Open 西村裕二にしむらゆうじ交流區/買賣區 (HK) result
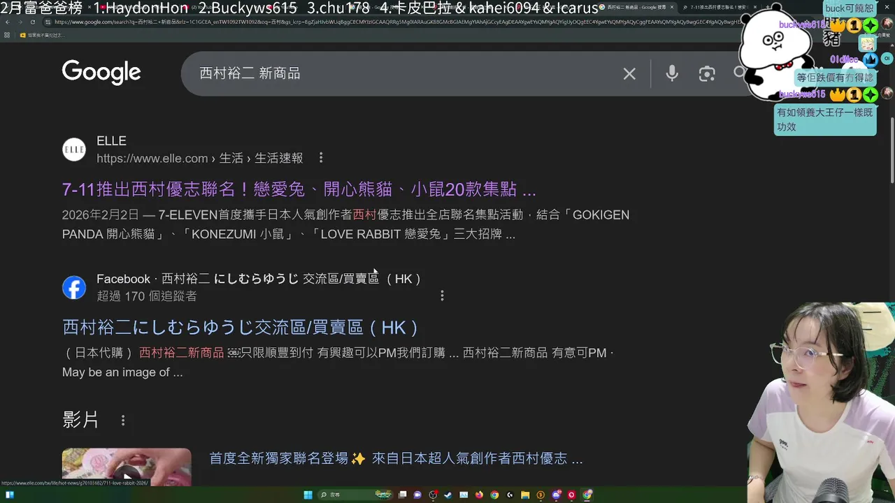The image size is (895, 503). tap(241, 328)
